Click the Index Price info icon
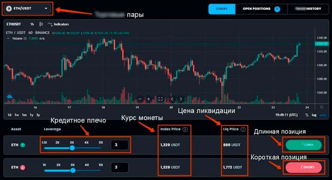This screenshot has height=180, width=332. 185,129
